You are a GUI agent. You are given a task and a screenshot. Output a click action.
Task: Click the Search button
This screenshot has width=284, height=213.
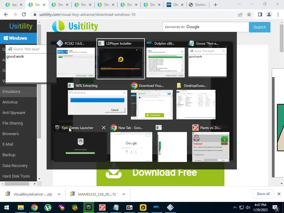(x=260, y=27)
